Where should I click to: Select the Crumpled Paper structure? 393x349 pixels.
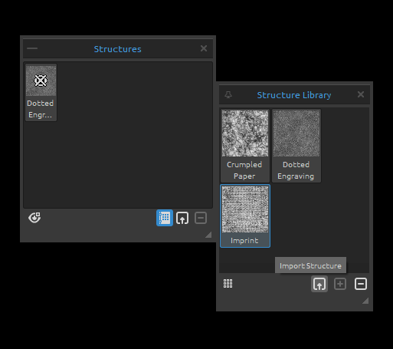tap(245, 146)
